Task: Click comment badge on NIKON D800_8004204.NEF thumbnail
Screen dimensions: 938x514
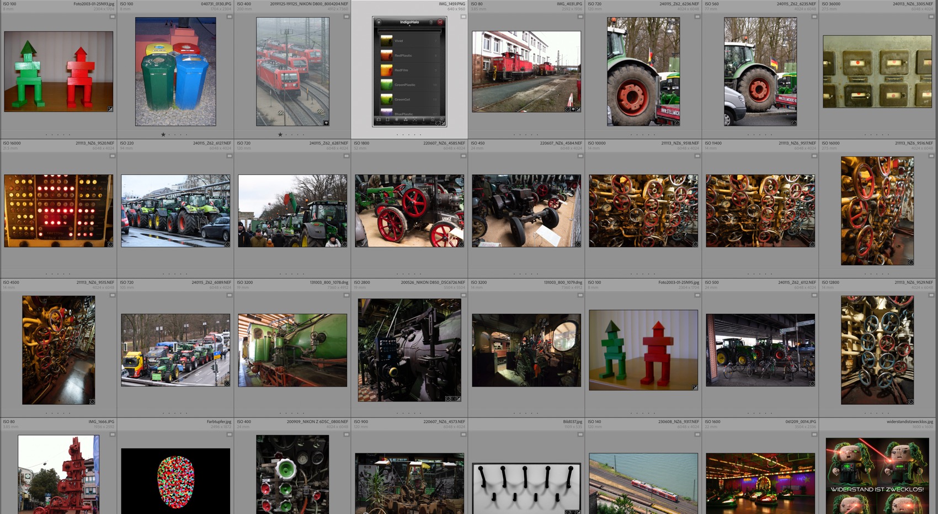Action: click(326, 123)
